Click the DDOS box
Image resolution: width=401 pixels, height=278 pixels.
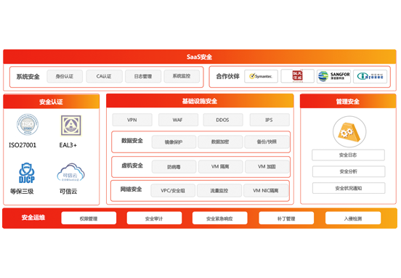223,120
